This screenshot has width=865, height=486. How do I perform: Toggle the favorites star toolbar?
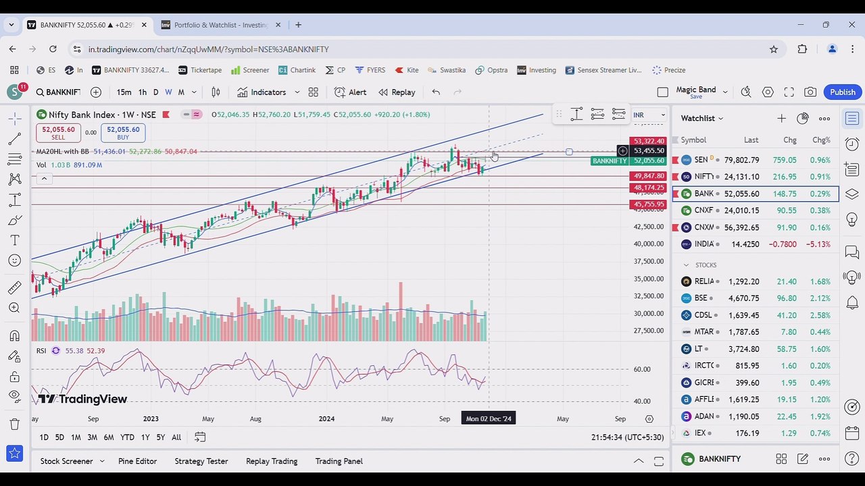coord(14,454)
